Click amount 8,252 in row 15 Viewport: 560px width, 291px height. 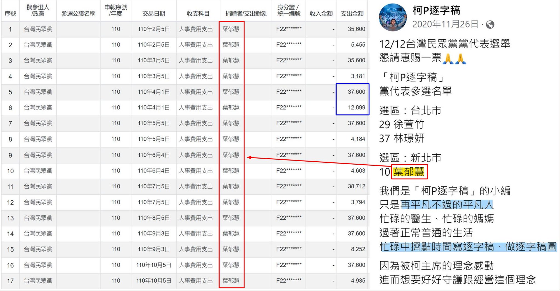358,249
